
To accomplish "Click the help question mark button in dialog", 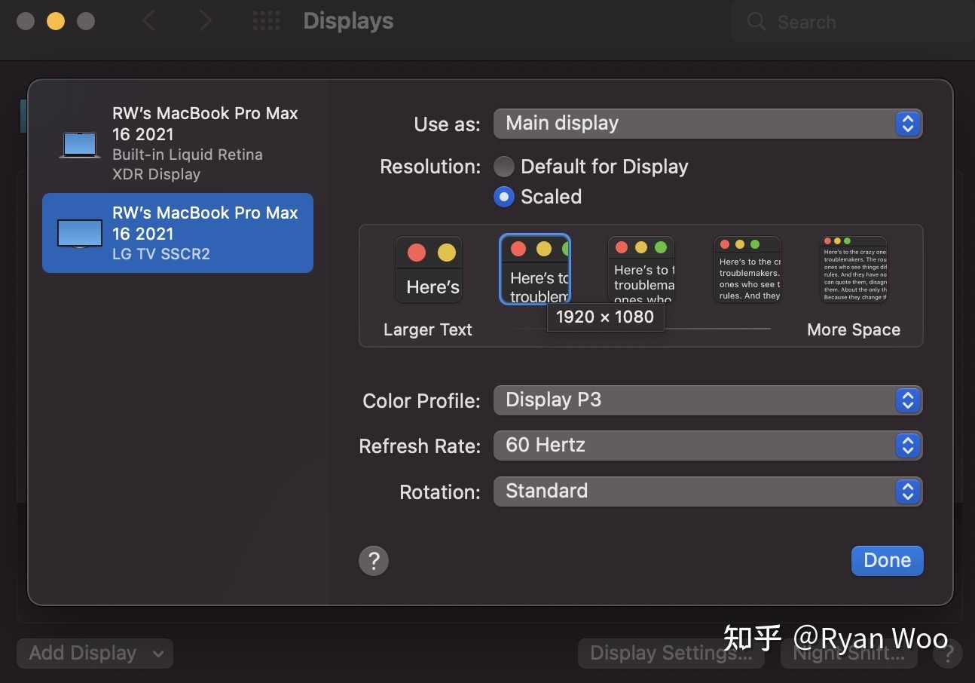I will 374,561.
